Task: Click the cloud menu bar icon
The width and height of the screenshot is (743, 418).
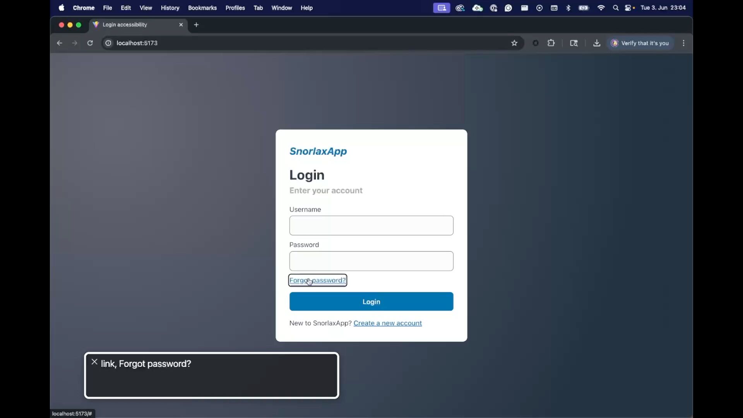Action: point(478,8)
